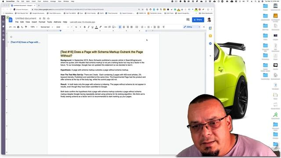Select the Paint format tool
The image size is (281, 158).
26,27
